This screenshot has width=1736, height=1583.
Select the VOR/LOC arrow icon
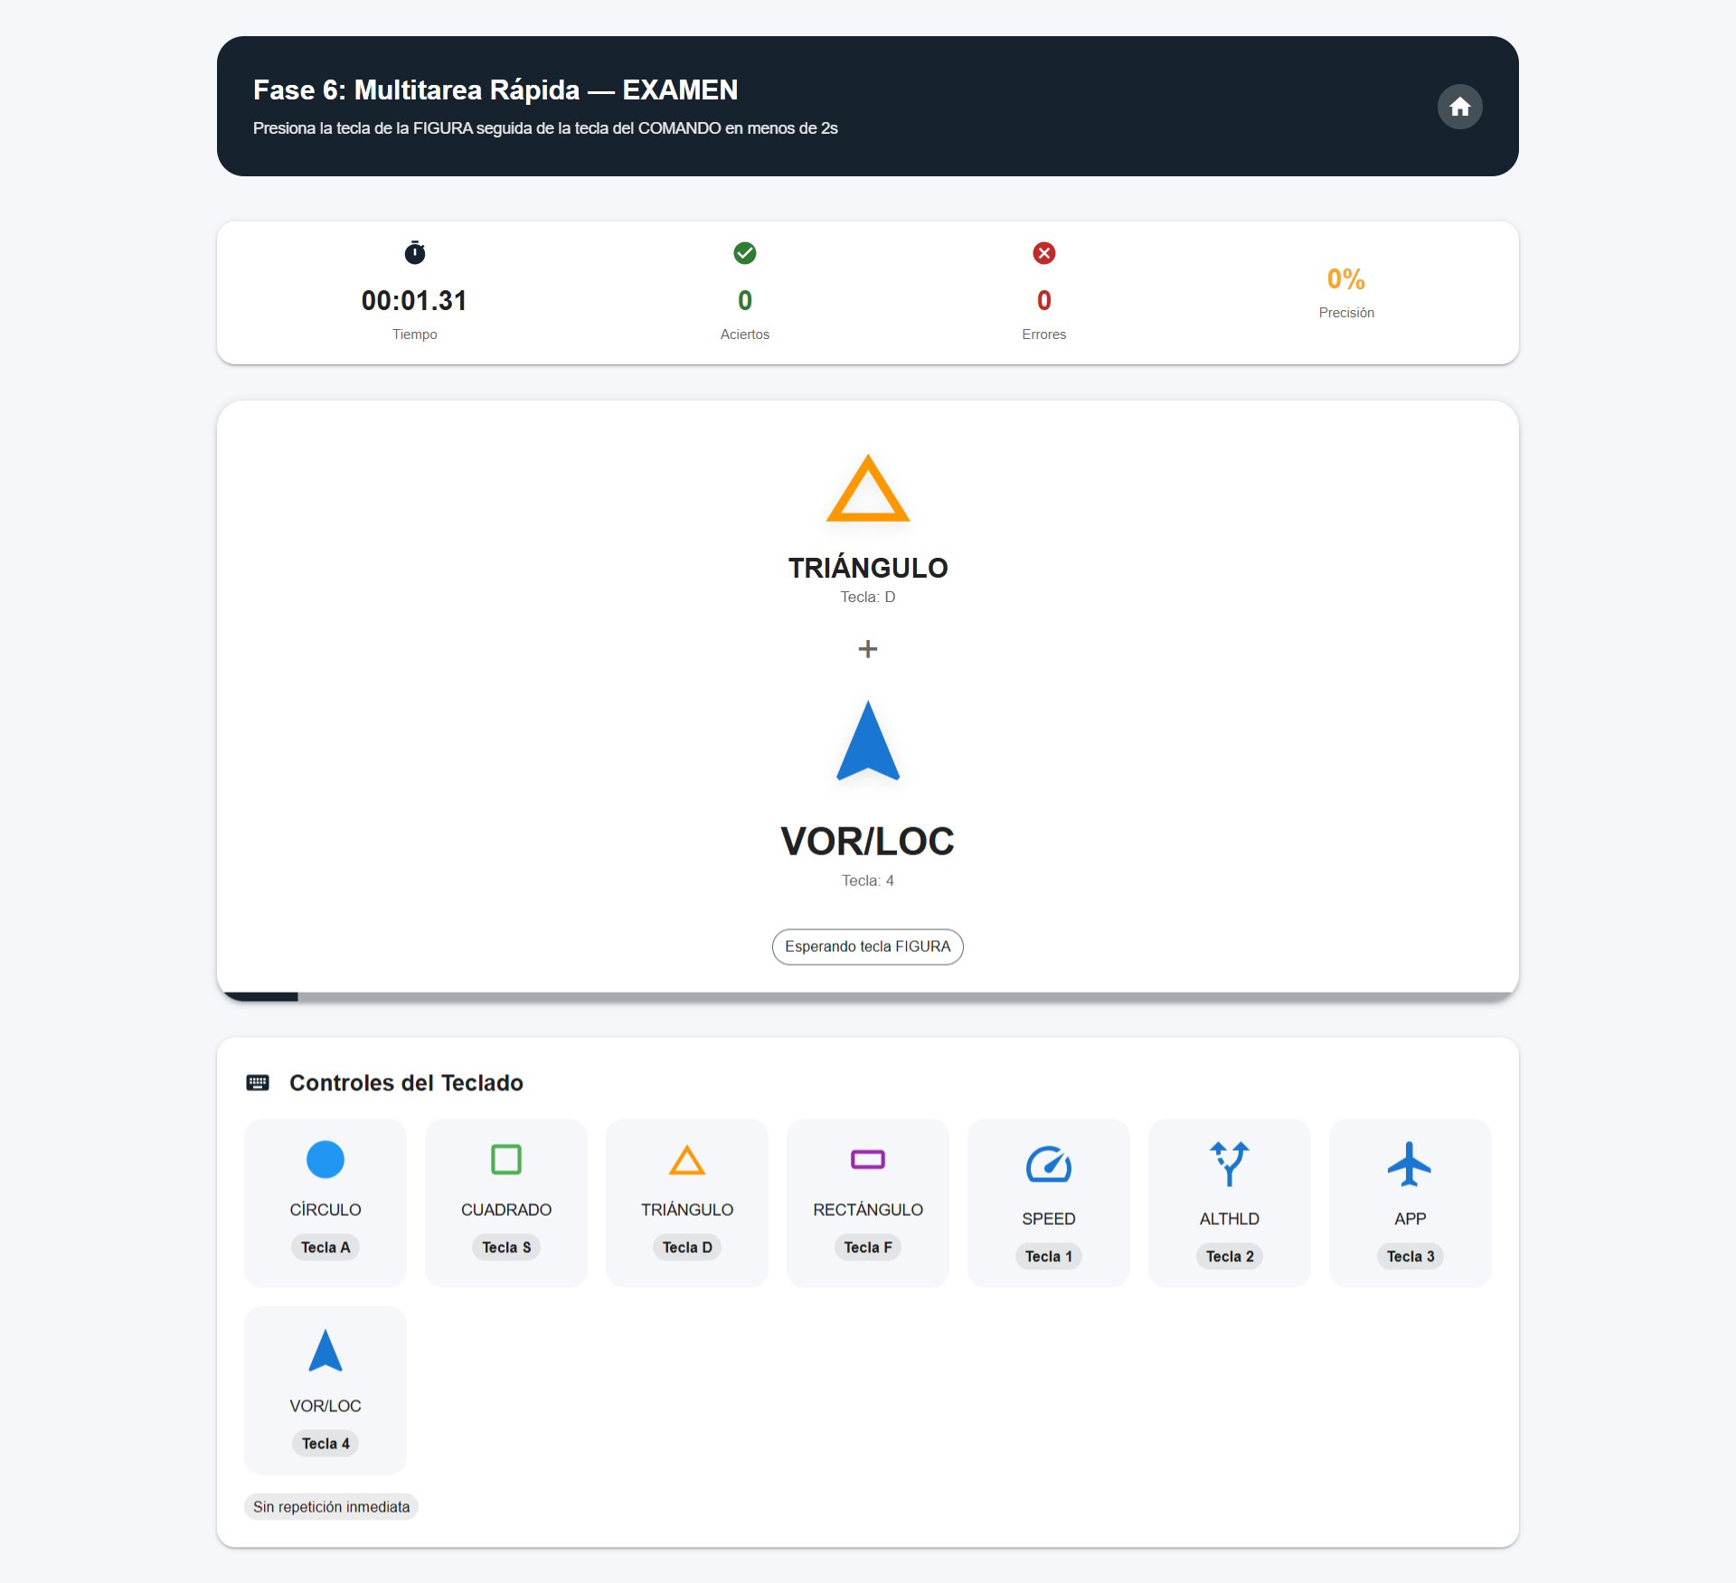325,1352
